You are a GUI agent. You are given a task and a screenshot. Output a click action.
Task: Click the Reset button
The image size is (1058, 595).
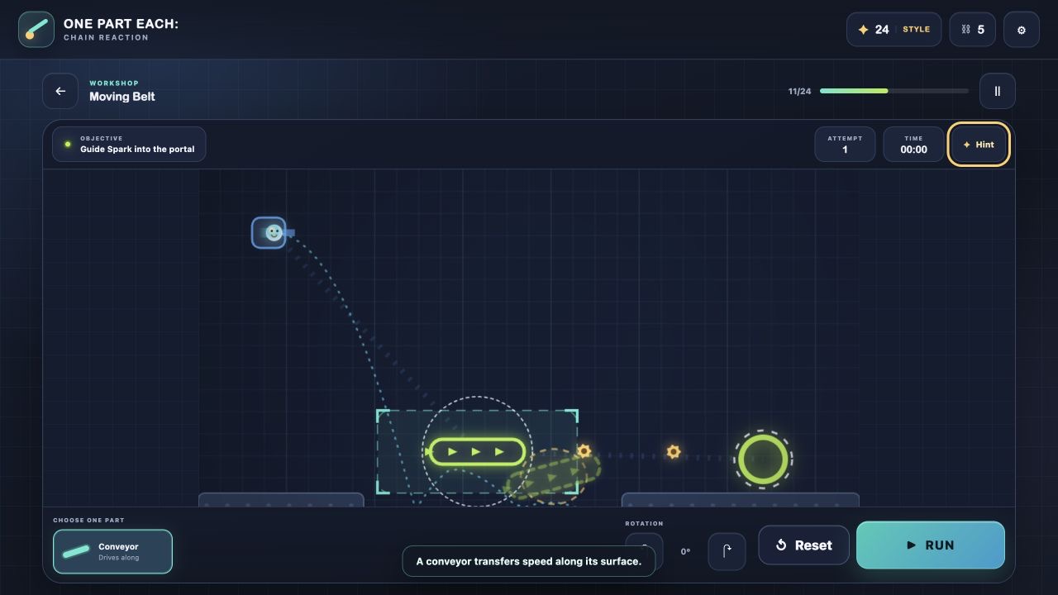[803, 545]
